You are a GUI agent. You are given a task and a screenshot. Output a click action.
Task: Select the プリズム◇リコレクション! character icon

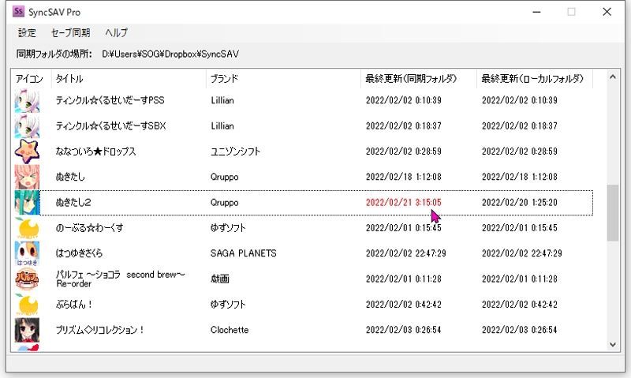[x=27, y=330]
